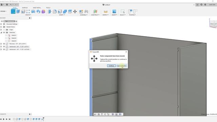Click the timeline Play button
This screenshot has width=217, height=122.
[x=4, y=119]
